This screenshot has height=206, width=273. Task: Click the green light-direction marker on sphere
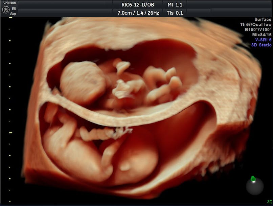(x=253, y=178)
